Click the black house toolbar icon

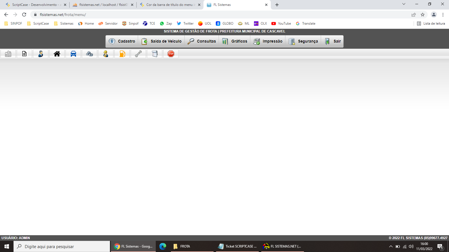point(57,54)
